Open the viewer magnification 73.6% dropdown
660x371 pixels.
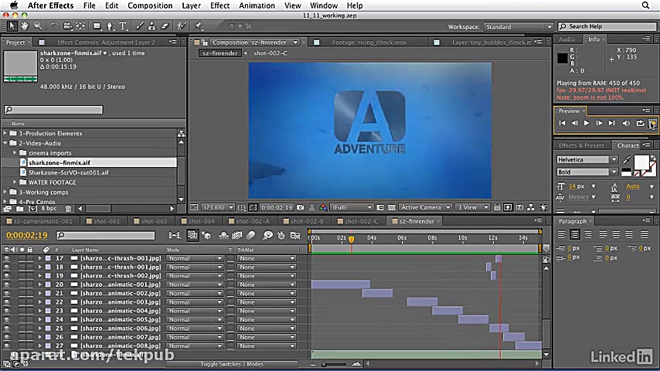click(x=218, y=207)
